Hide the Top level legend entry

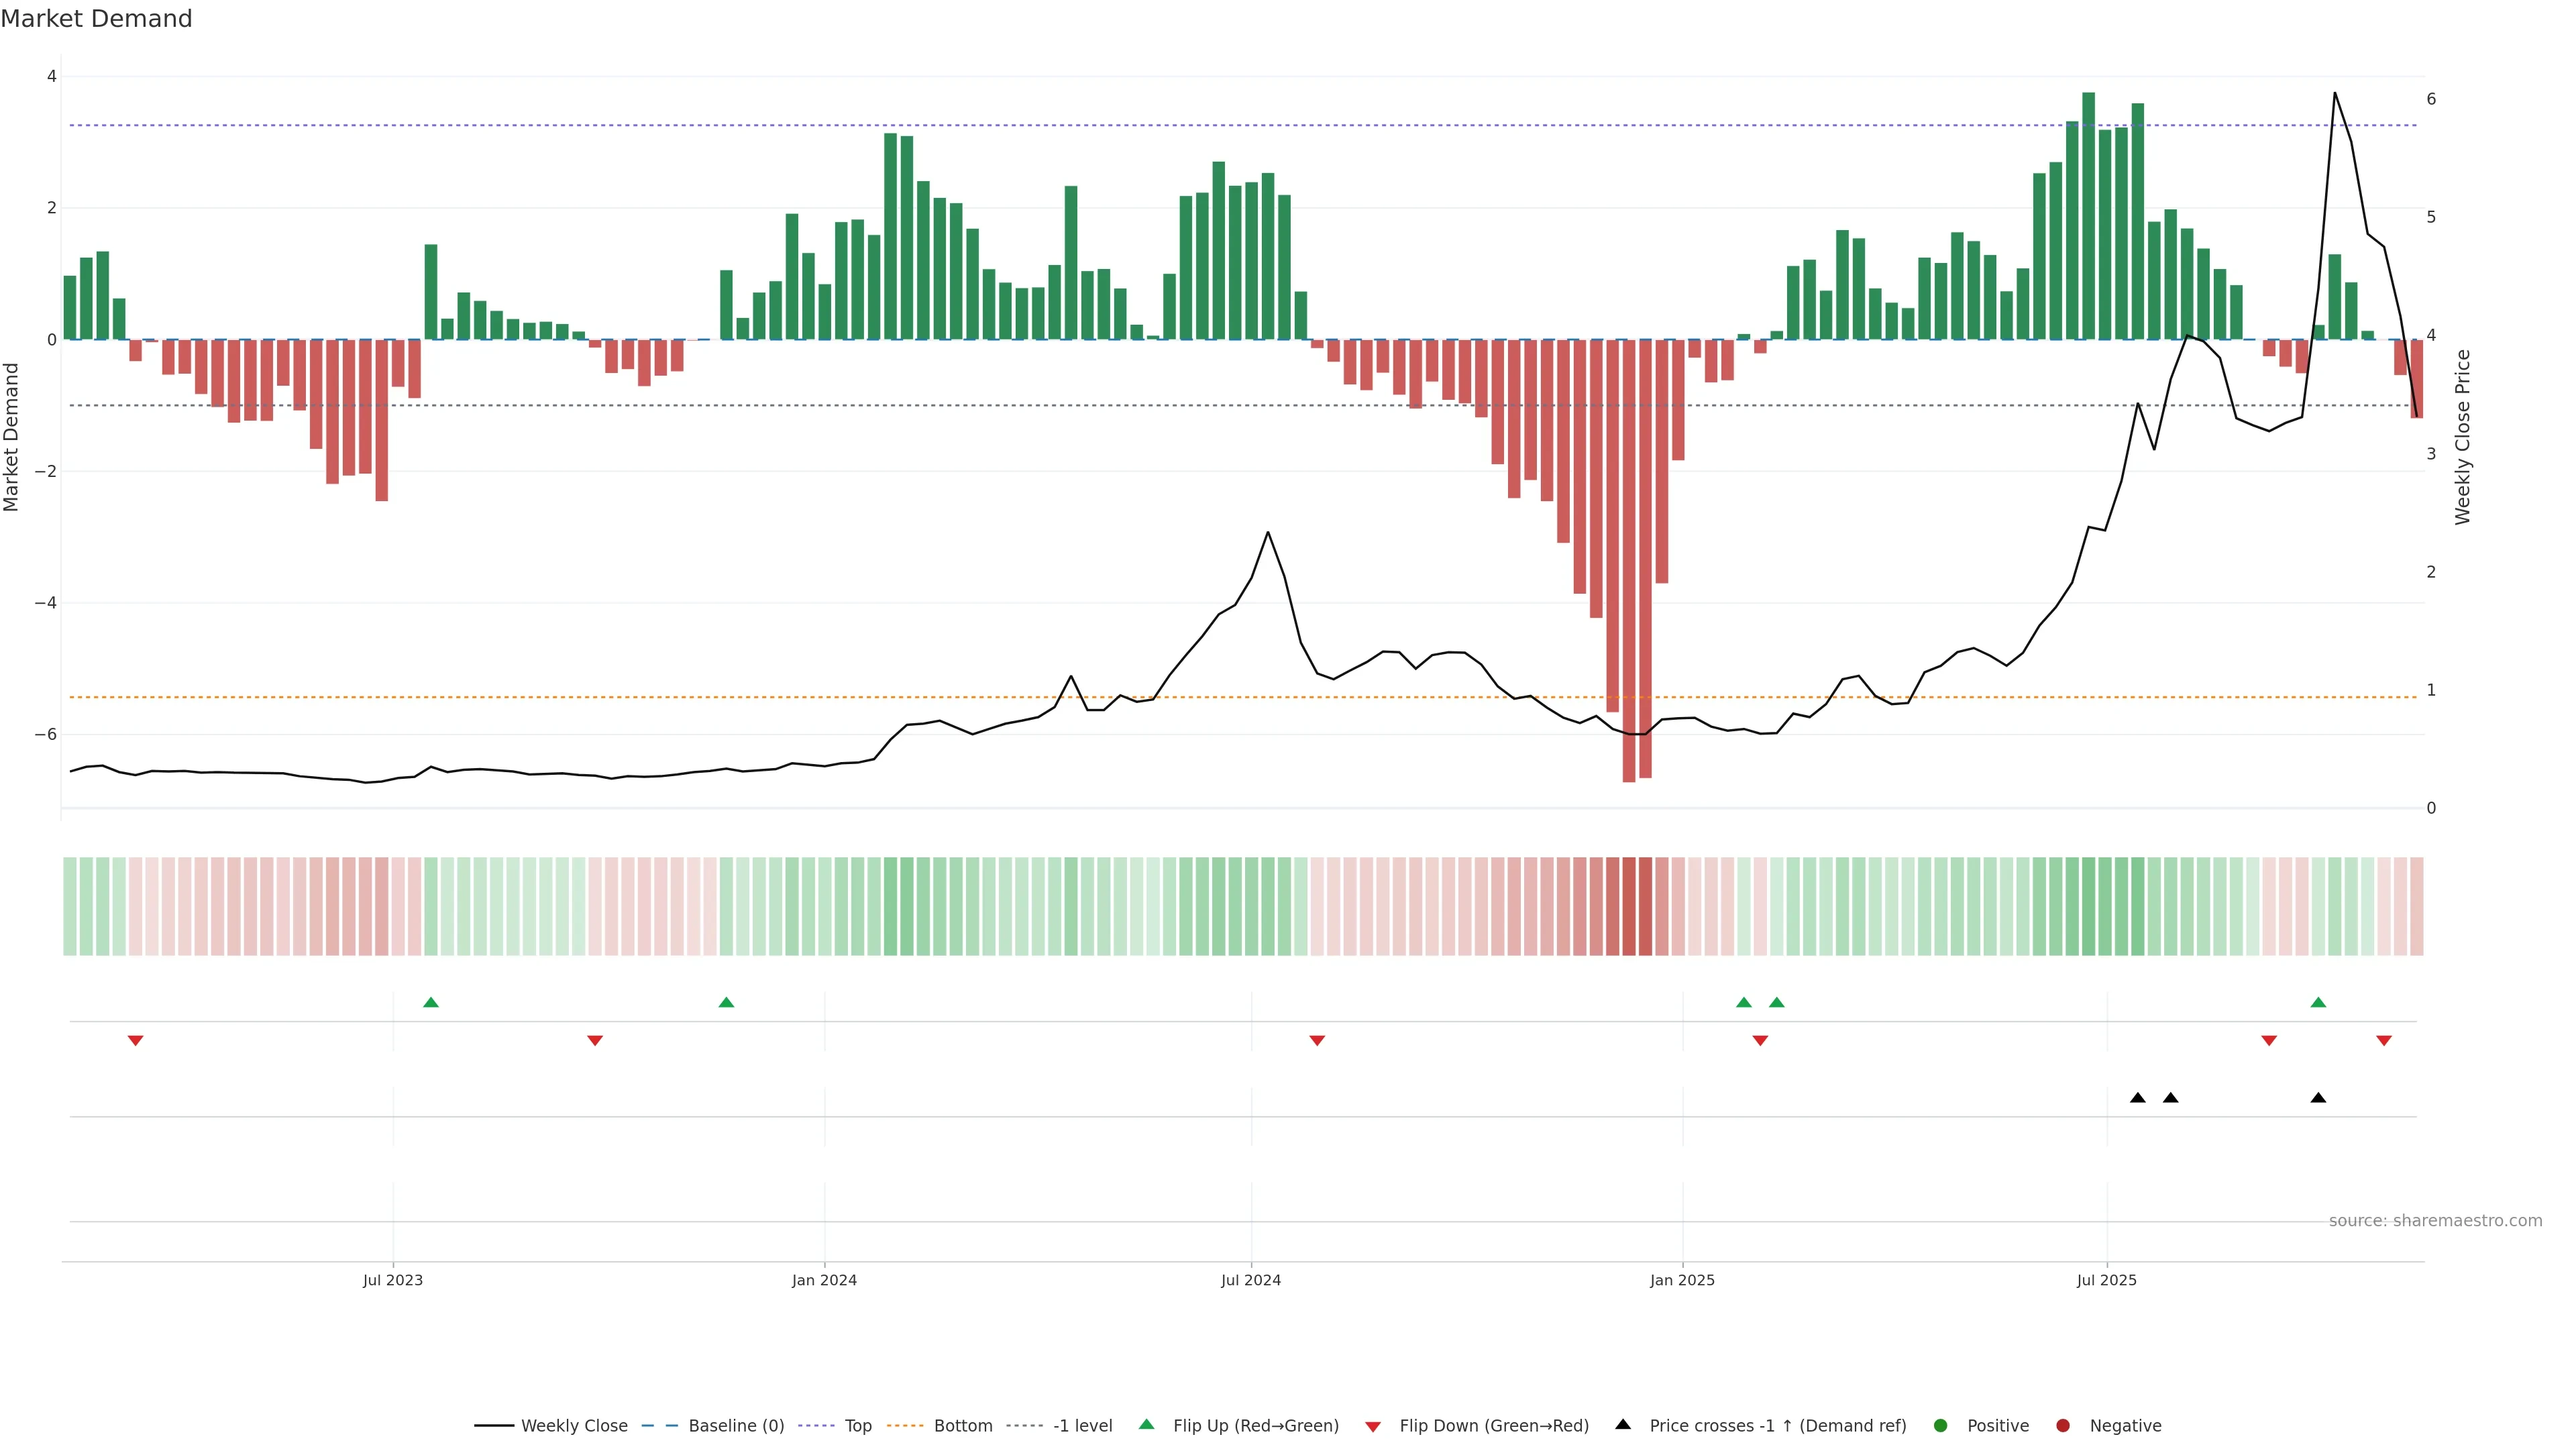point(857,1426)
